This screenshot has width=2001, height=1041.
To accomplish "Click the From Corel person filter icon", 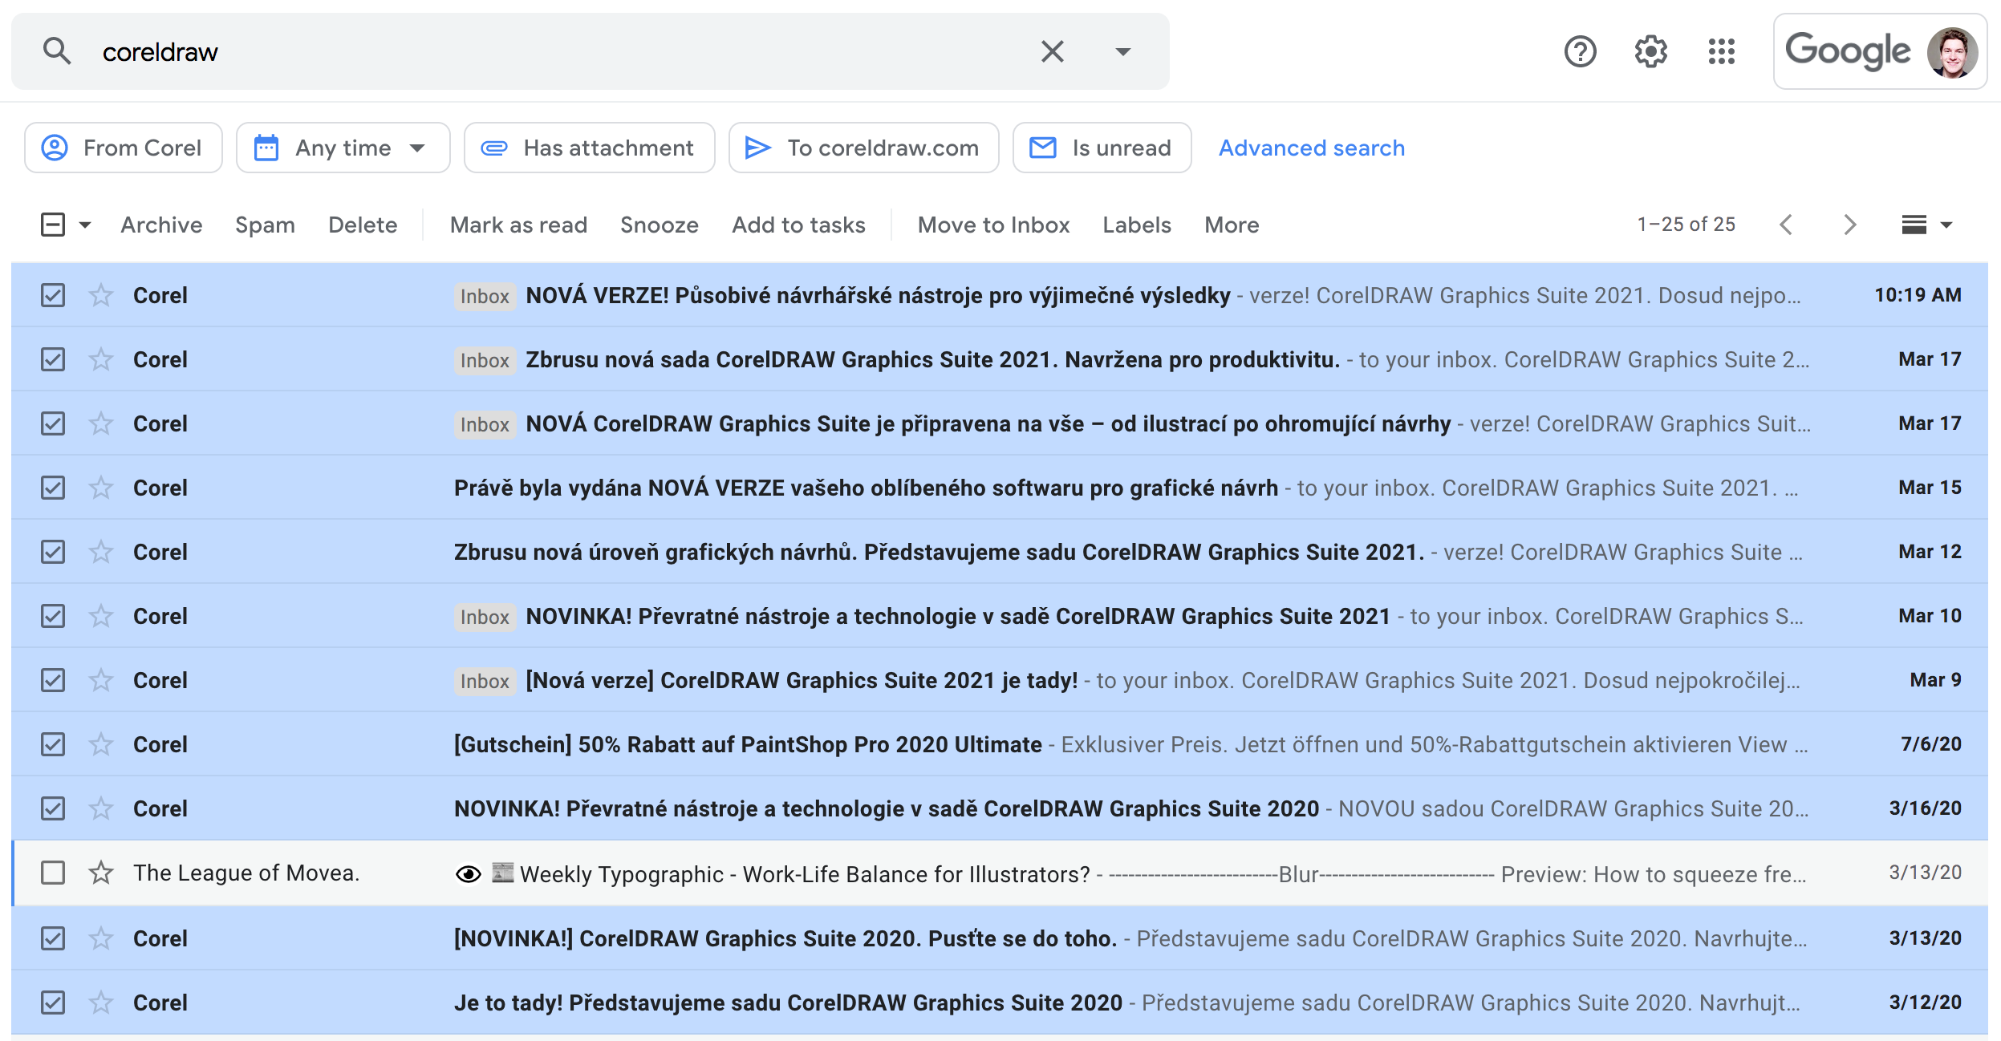I will pos(55,148).
